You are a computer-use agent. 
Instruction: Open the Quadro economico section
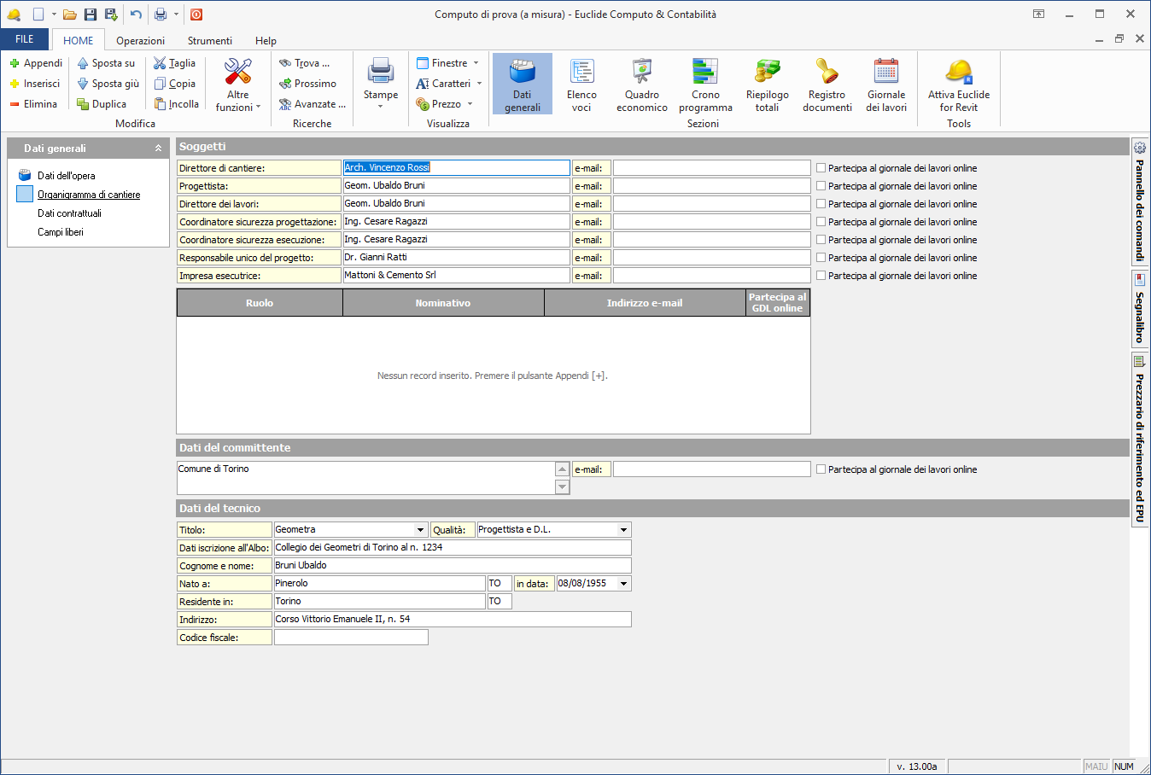[641, 84]
